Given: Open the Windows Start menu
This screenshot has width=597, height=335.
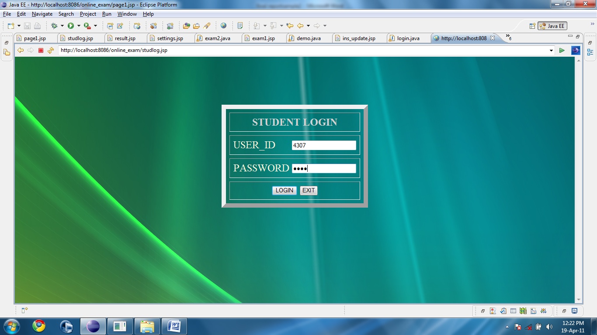Looking at the screenshot, I should click(x=11, y=326).
